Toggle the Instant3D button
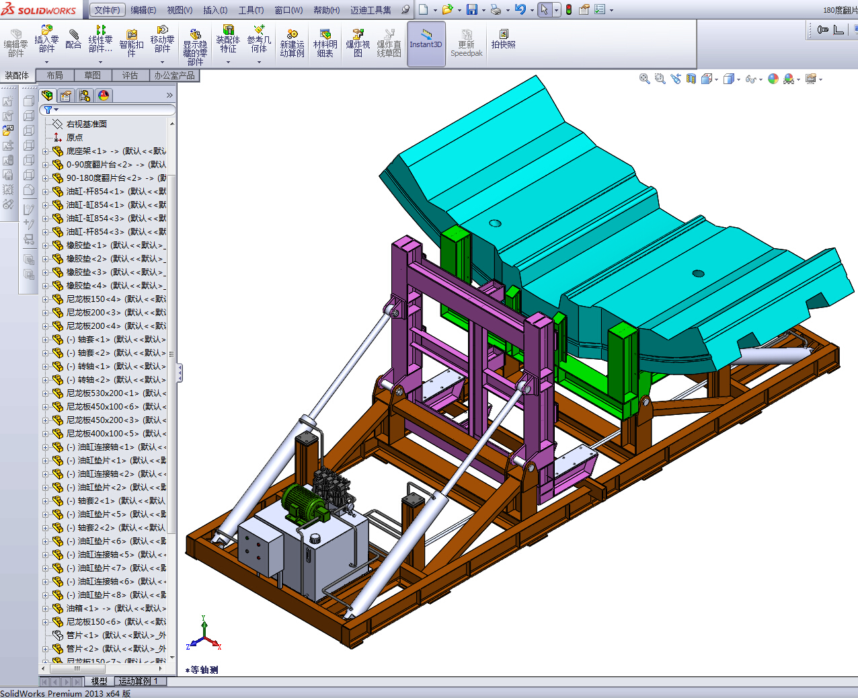Image resolution: width=858 pixels, height=698 pixels. 426,44
